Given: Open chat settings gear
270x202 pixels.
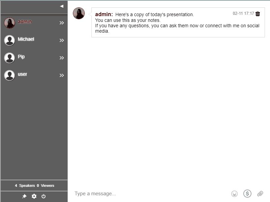Looking at the screenshot, I should tap(34, 196).
